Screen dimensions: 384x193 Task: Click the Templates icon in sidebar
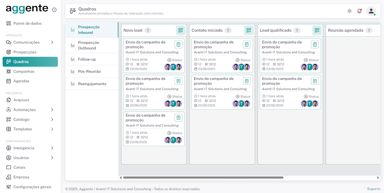(8, 129)
